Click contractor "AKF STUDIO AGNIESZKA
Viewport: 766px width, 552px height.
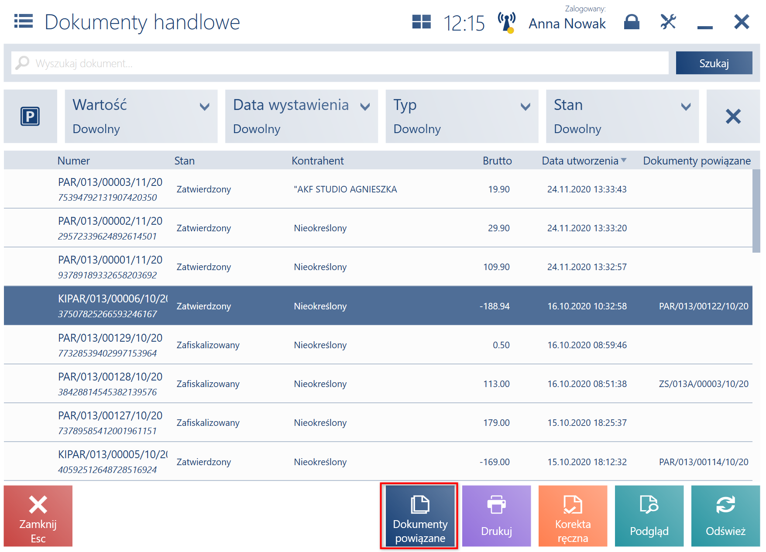point(345,189)
